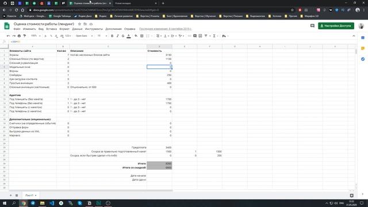Open the fill color picker
The image size is (368, 207).
(x=136, y=36)
